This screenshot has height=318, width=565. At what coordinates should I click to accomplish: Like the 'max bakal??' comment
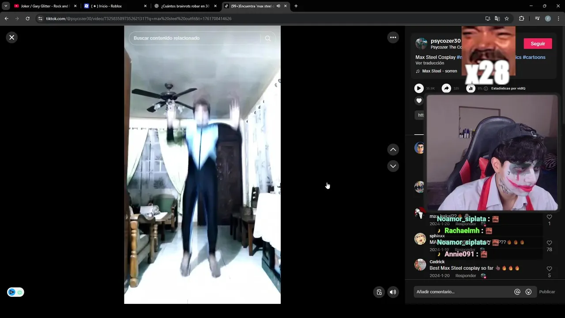[549, 217]
